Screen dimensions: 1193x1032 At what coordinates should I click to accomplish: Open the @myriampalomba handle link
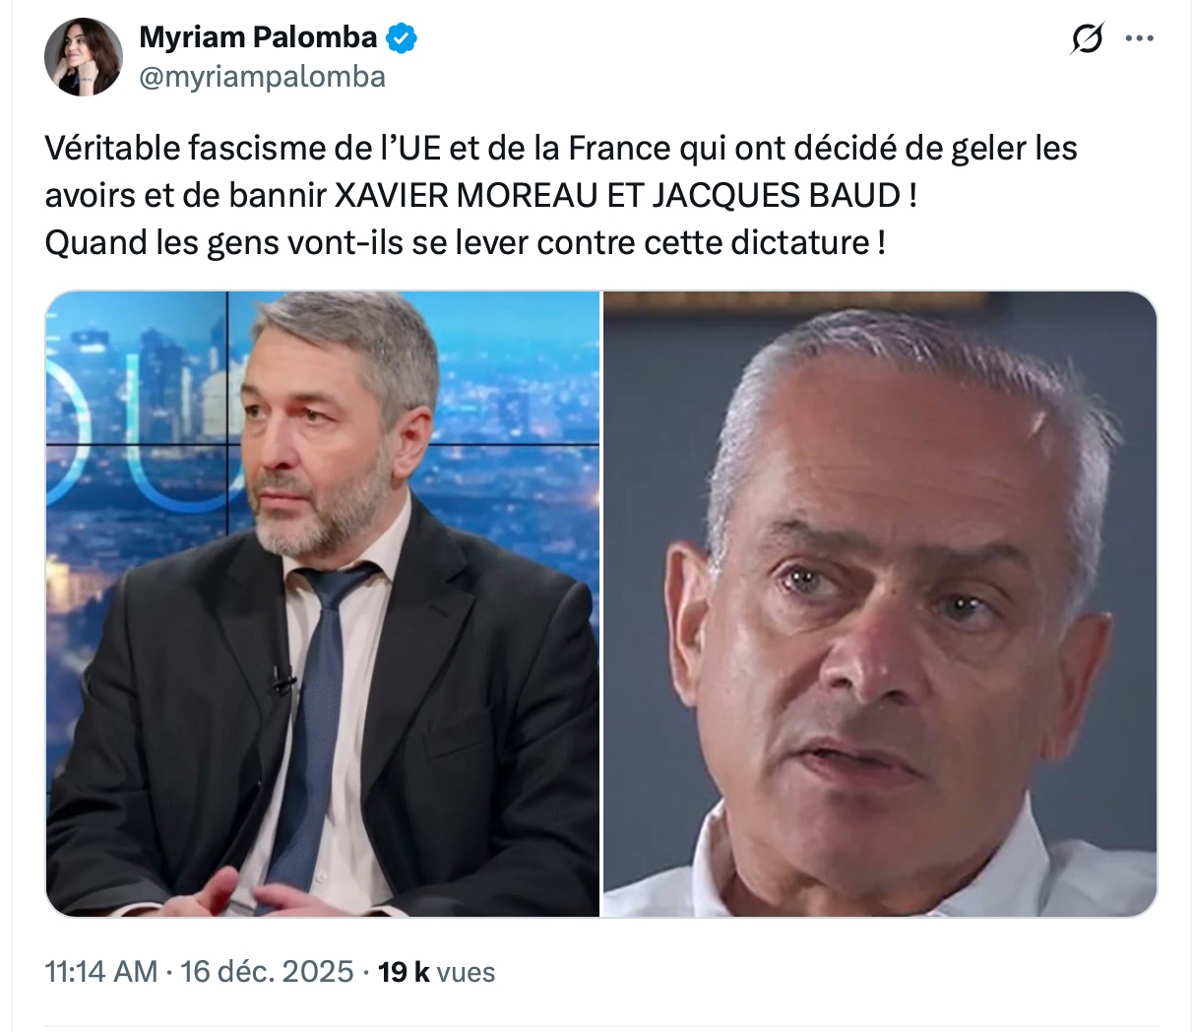pos(262,76)
